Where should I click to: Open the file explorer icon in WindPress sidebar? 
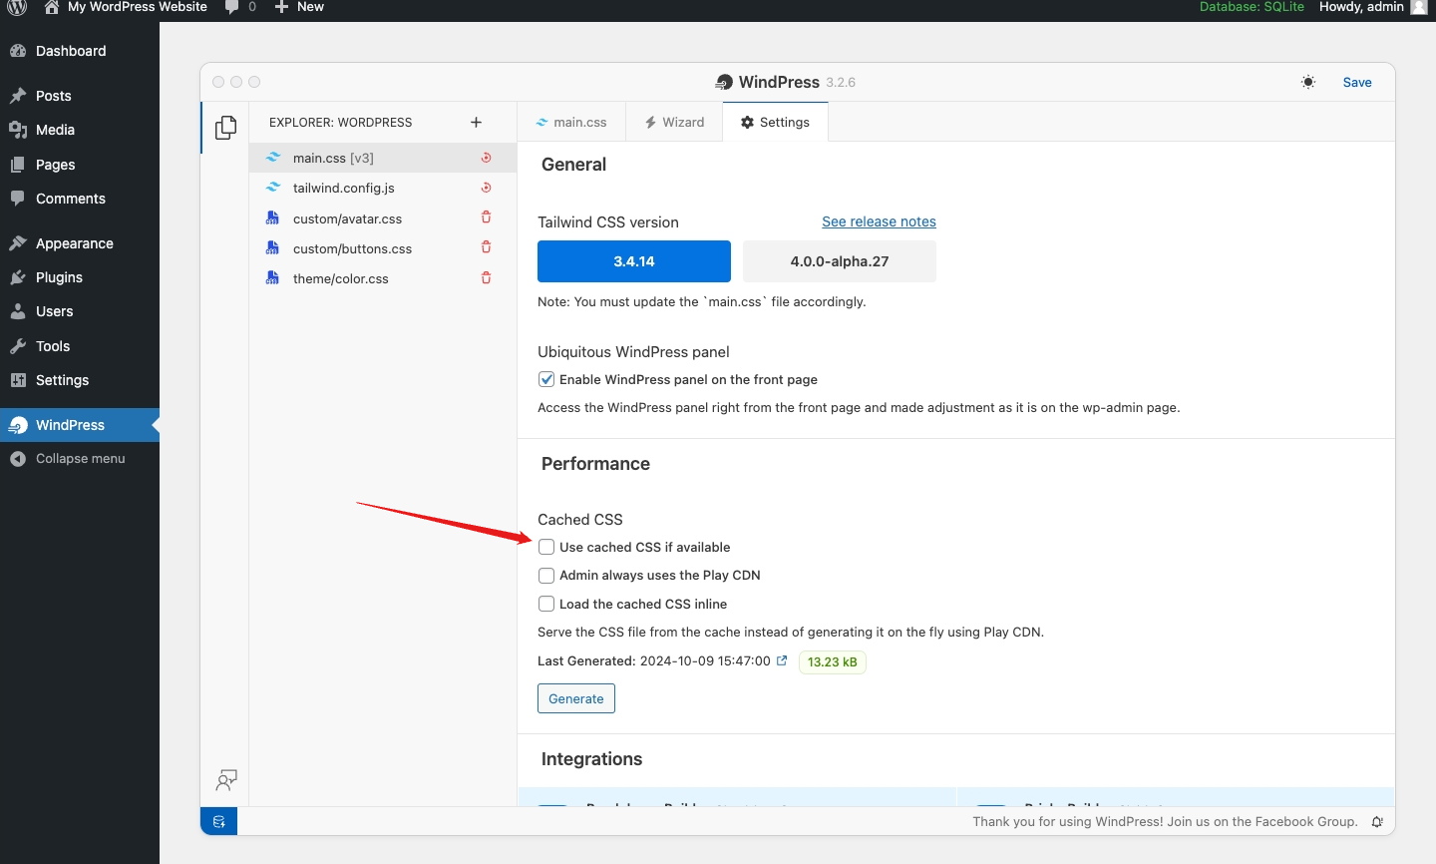pos(225,128)
